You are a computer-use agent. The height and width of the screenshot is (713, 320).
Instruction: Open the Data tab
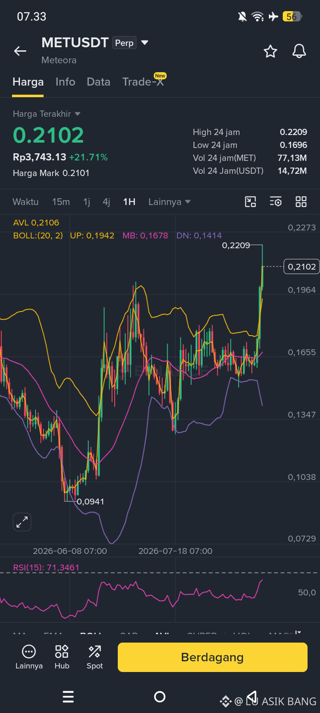tap(99, 82)
